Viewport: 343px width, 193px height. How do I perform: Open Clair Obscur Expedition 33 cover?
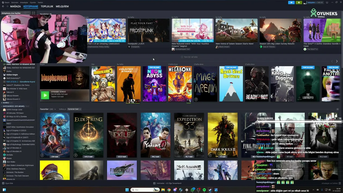[189, 135]
